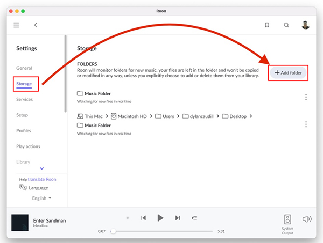Click the search magnifier icon
The width and height of the screenshot is (323, 243).
[286, 25]
